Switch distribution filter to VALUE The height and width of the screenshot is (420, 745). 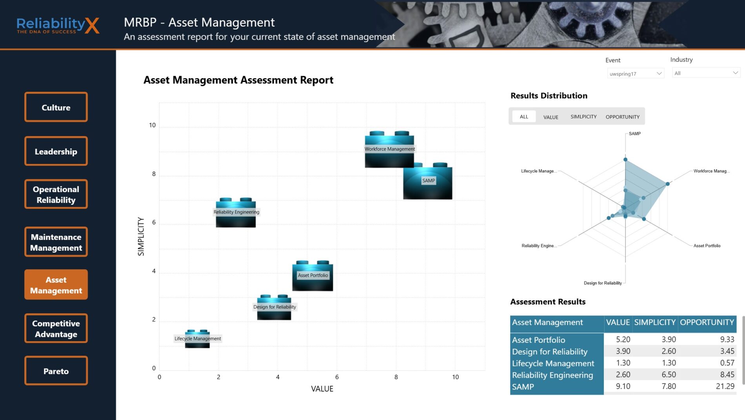(x=551, y=117)
